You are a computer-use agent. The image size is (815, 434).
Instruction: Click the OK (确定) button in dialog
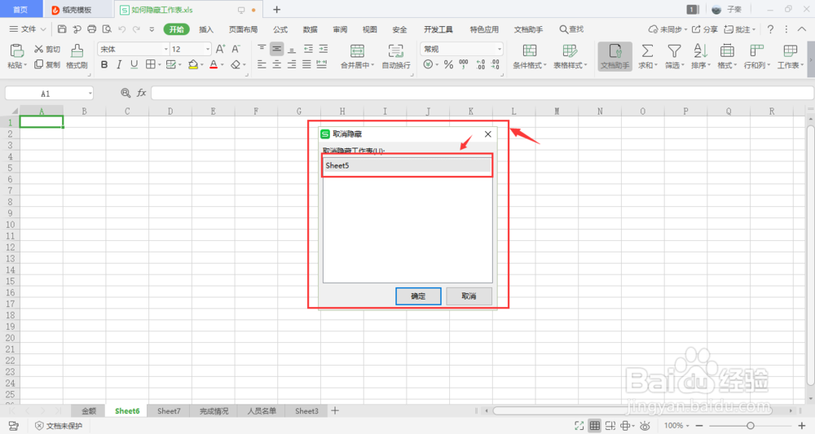click(x=418, y=296)
